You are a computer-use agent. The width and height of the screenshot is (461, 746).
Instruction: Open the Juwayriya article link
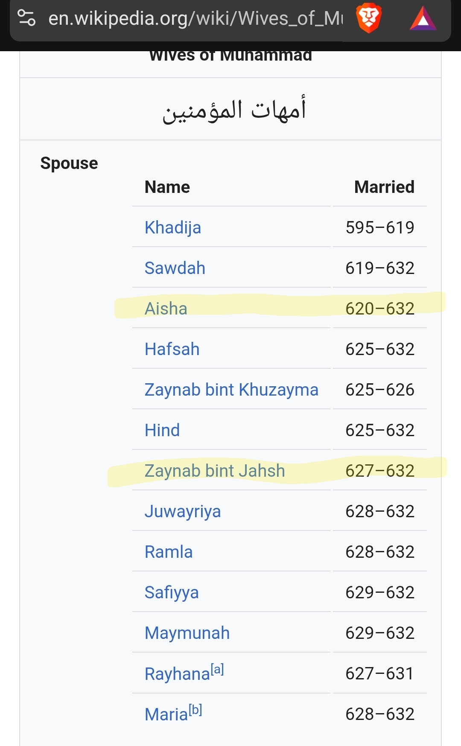[x=182, y=511]
